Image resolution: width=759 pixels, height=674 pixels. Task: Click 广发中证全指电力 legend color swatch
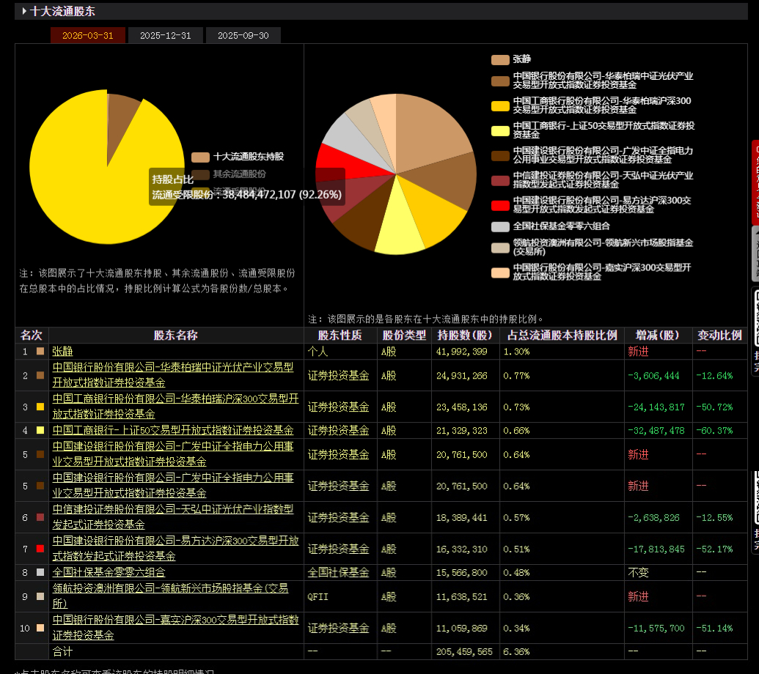pos(500,156)
